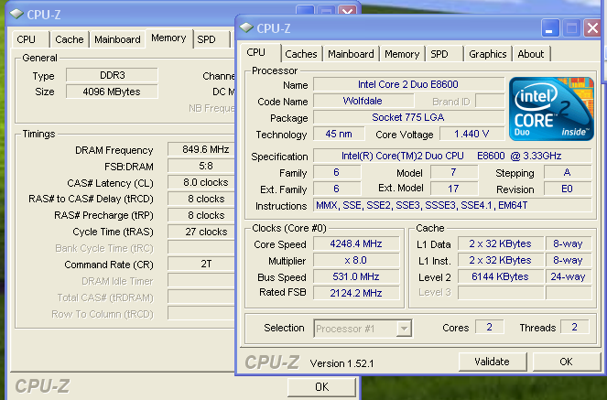Click the CAS# Latency value 8.0 clocks
This screenshot has width=607, height=400.
point(201,182)
